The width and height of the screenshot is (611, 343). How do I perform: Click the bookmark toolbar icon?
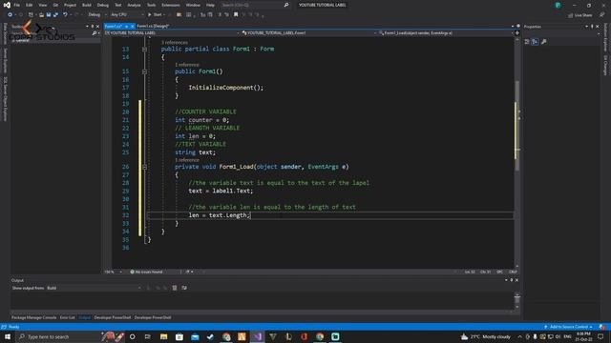[x=236, y=15]
